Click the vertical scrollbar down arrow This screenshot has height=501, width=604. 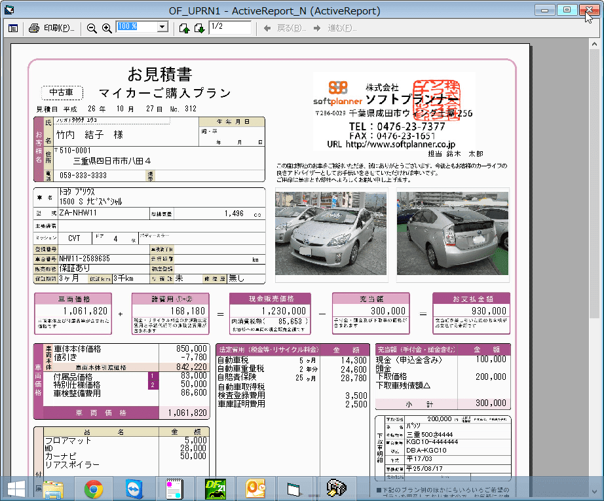[x=594, y=492]
